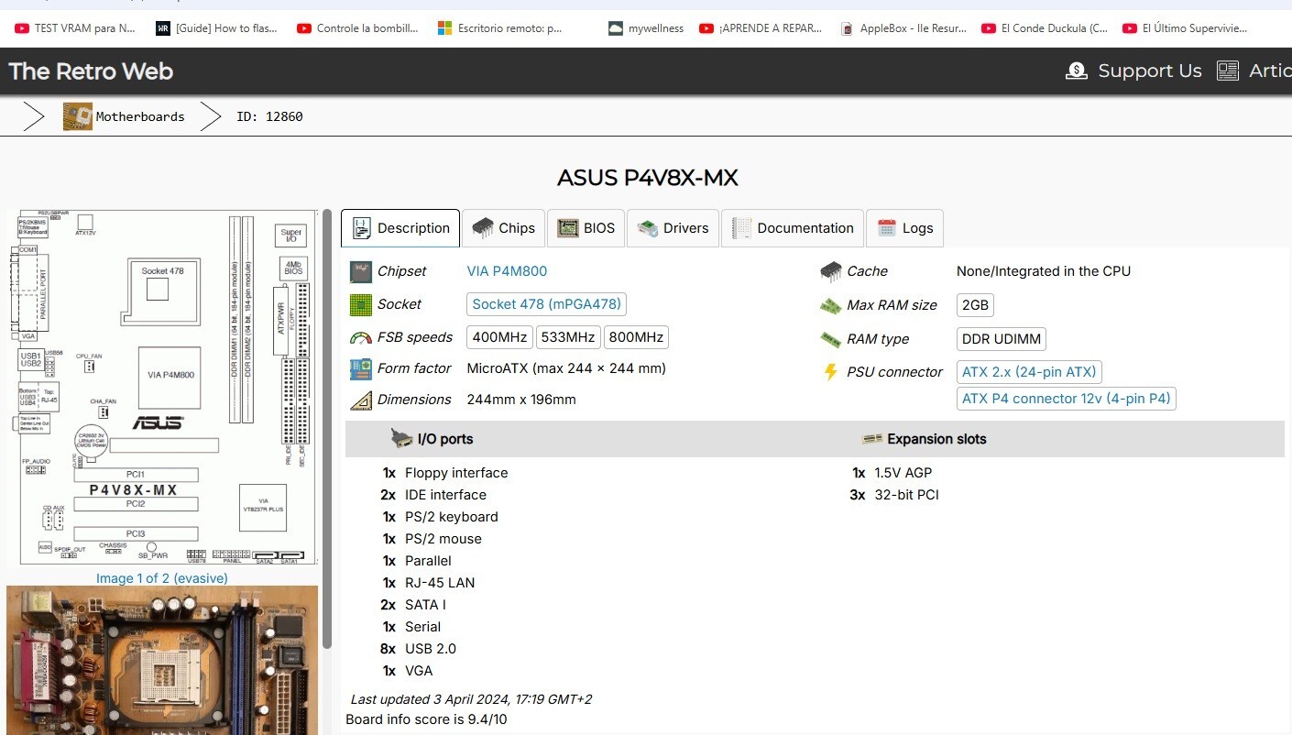Switch to the Logs tab
This screenshot has height=735, width=1292.
(x=904, y=228)
